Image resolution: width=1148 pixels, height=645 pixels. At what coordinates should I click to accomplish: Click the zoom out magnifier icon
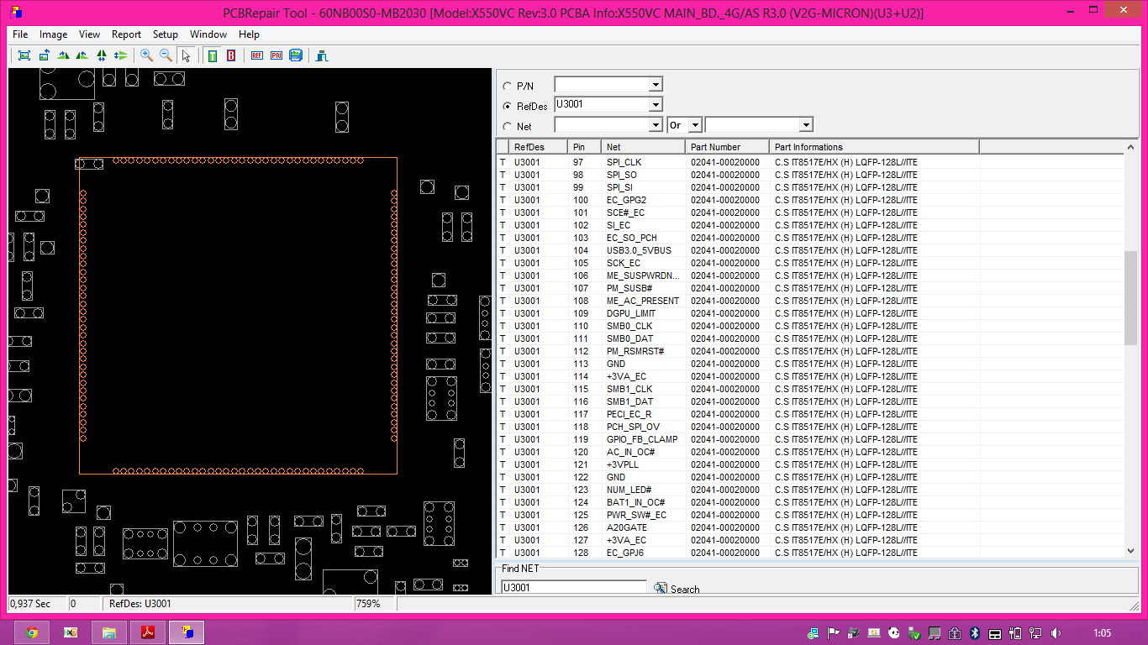(166, 55)
